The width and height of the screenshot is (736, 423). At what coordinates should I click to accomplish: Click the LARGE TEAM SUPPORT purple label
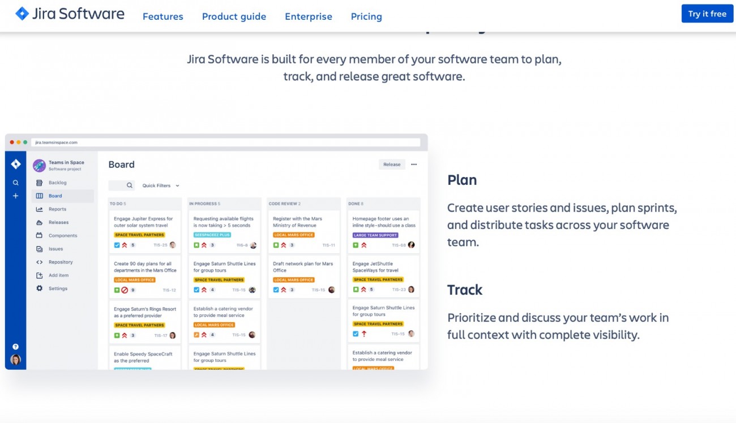375,235
